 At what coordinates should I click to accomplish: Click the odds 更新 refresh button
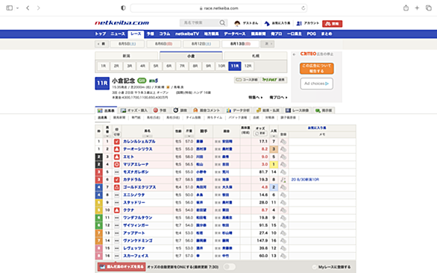pos(260,134)
